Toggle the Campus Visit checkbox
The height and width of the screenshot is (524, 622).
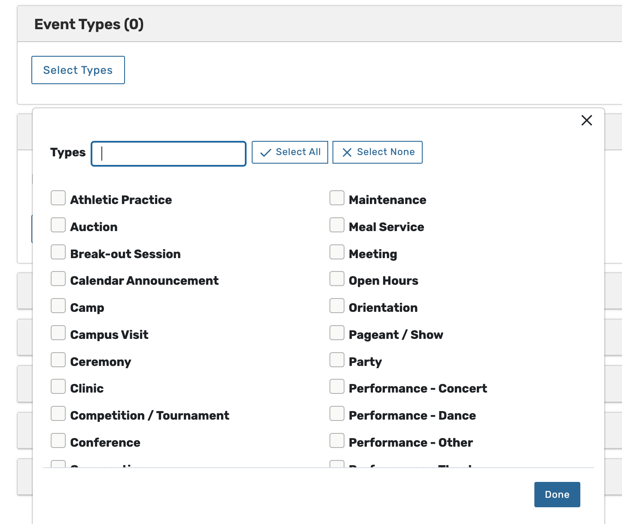pos(58,333)
